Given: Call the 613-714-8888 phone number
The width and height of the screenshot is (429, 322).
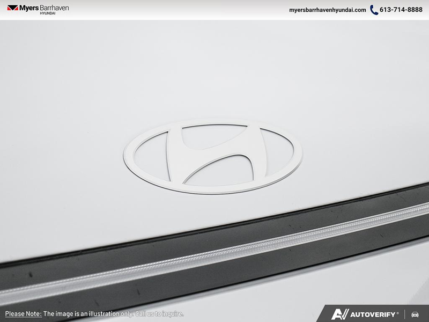Looking at the screenshot, I should [401, 10].
